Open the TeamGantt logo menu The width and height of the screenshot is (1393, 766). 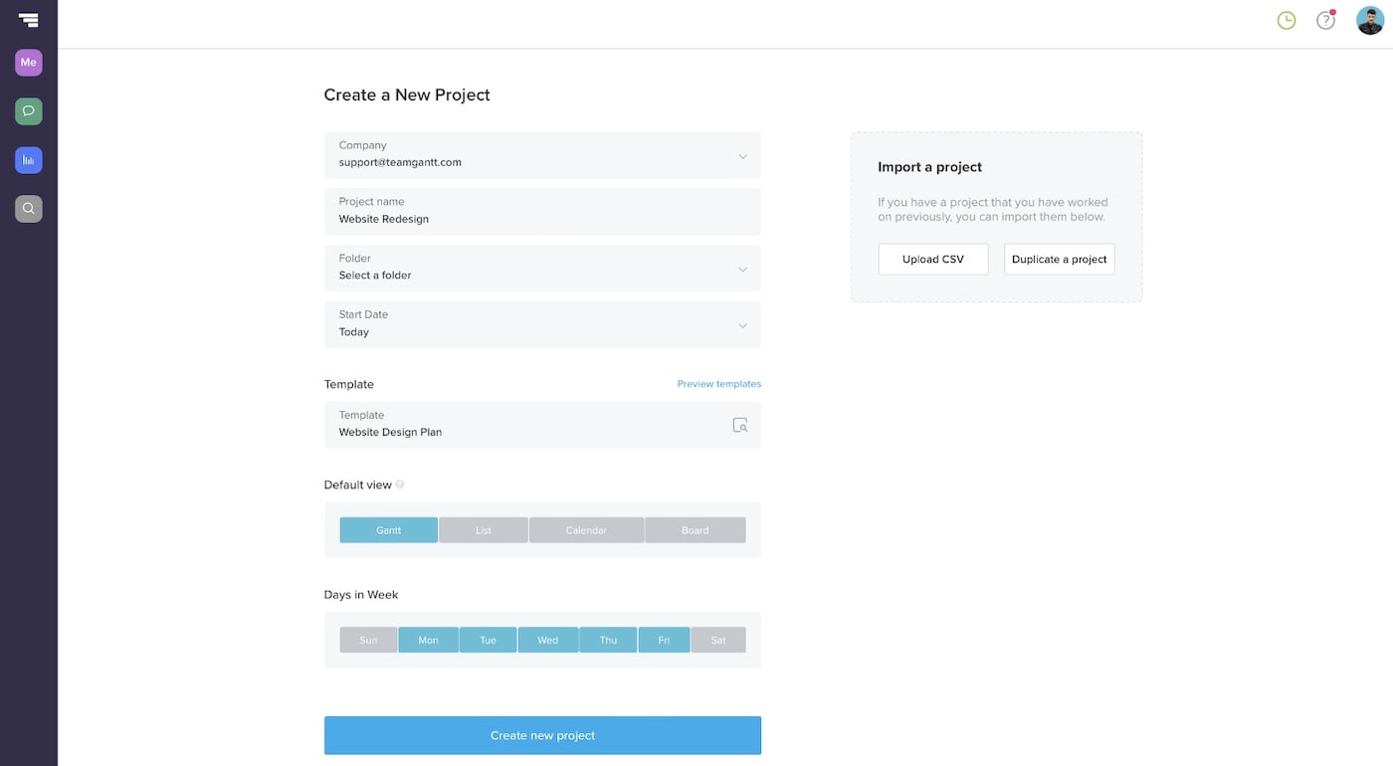(28, 19)
